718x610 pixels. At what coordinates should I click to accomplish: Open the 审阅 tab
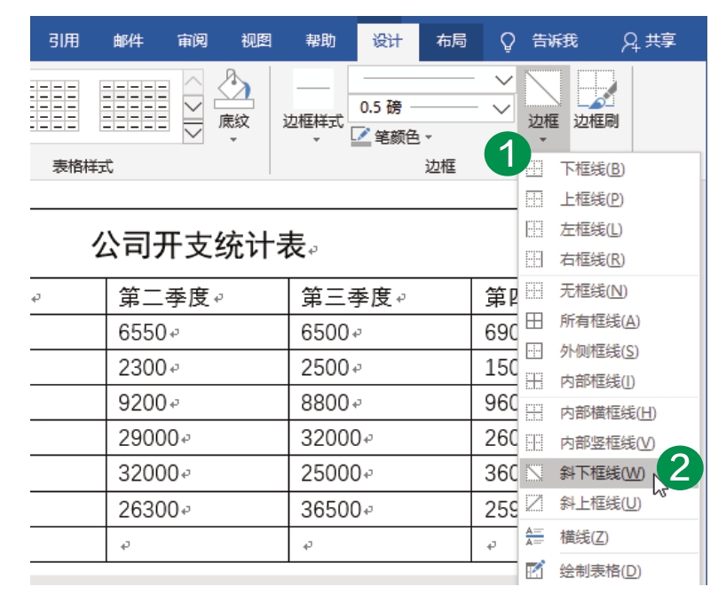(193, 41)
